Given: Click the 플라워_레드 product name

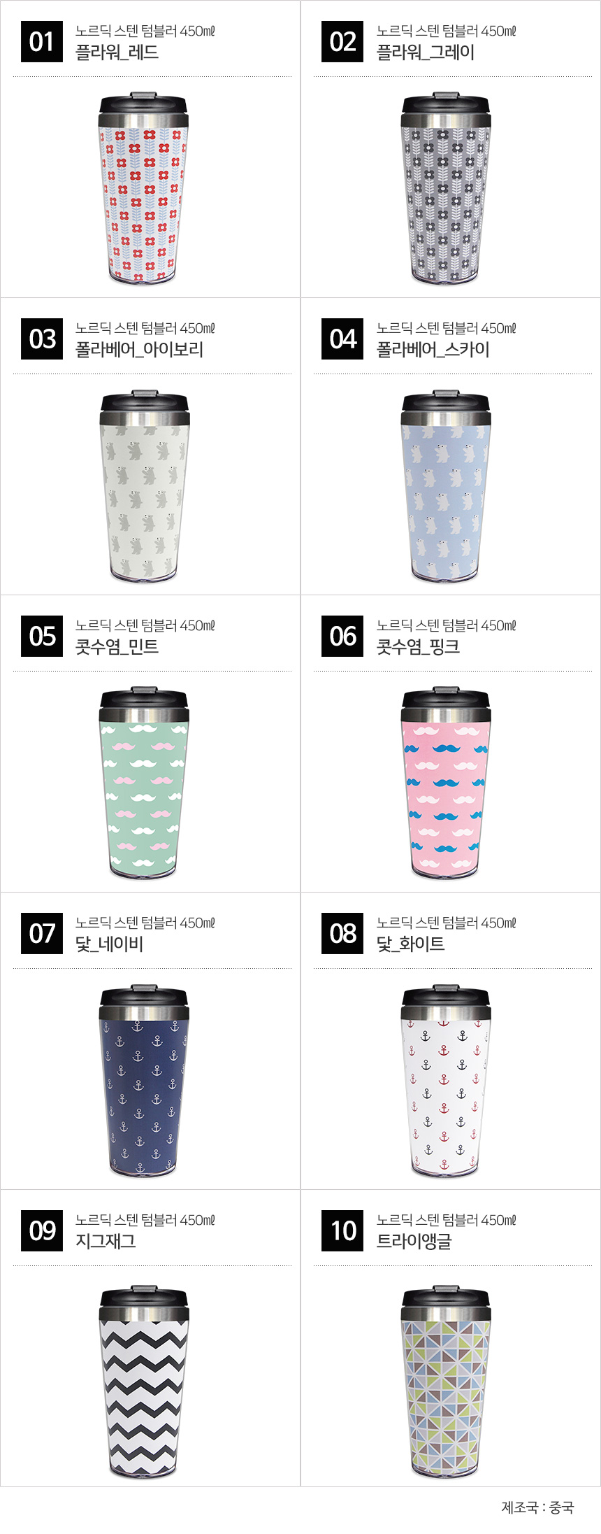Looking at the screenshot, I should pyautogui.click(x=117, y=52).
